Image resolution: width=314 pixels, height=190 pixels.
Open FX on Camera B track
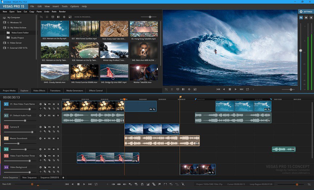[x=49, y=127]
